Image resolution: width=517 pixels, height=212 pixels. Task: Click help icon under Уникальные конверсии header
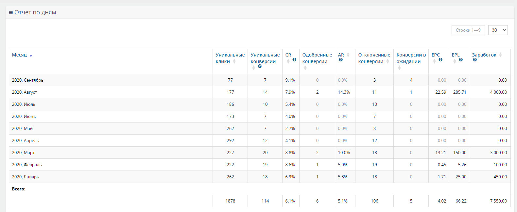coord(260,66)
